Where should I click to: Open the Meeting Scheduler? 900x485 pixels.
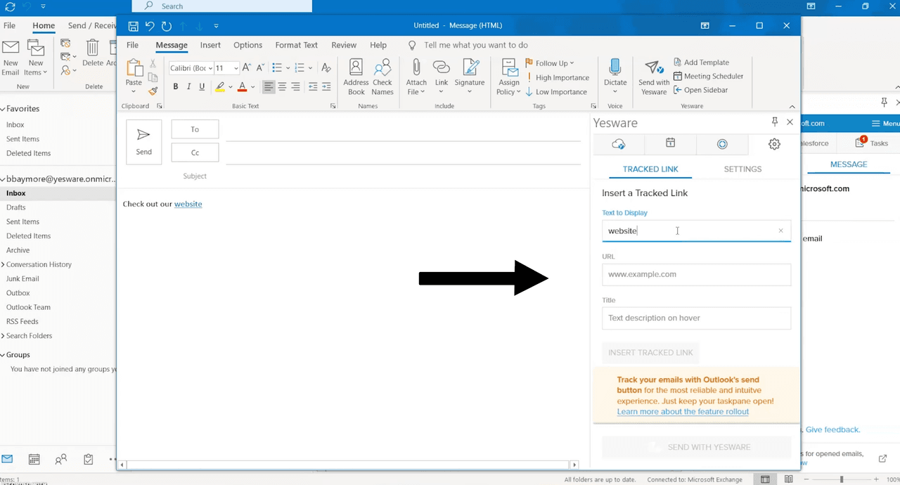[x=708, y=76]
